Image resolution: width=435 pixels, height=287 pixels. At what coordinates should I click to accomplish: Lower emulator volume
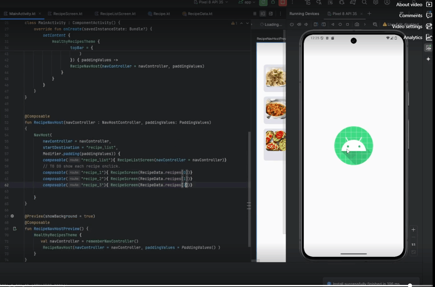(x=306, y=25)
